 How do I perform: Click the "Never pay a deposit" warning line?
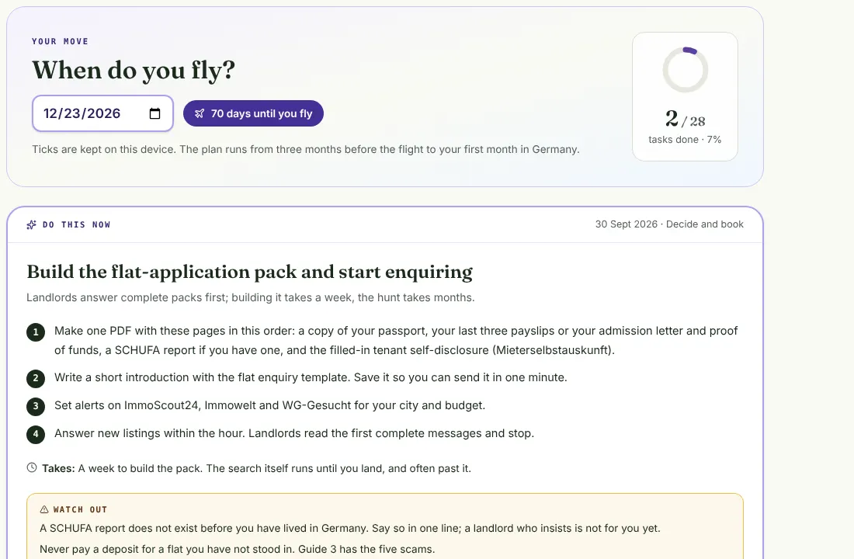tap(238, 549)
